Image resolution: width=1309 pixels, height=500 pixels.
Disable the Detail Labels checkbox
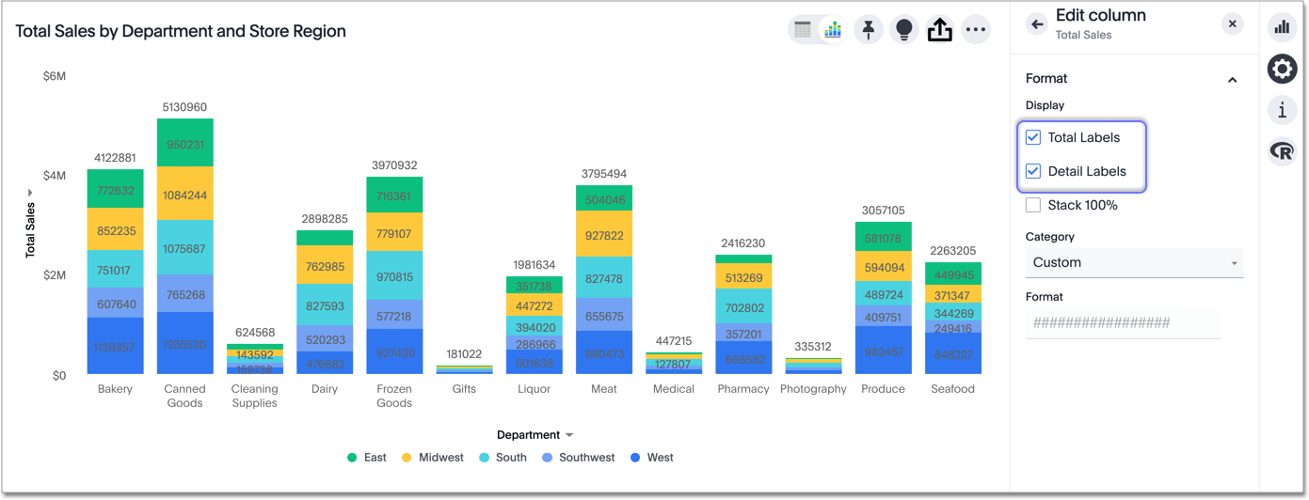(x=1033, y=171)
